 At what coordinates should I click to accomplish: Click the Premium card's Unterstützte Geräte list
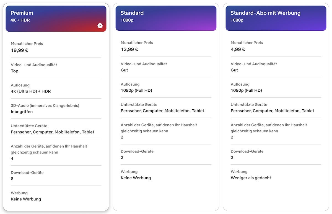pyautogui.click(x=53, y=132)
